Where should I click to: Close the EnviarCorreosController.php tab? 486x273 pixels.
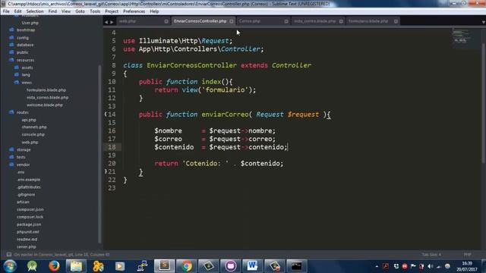coord(231,21)
